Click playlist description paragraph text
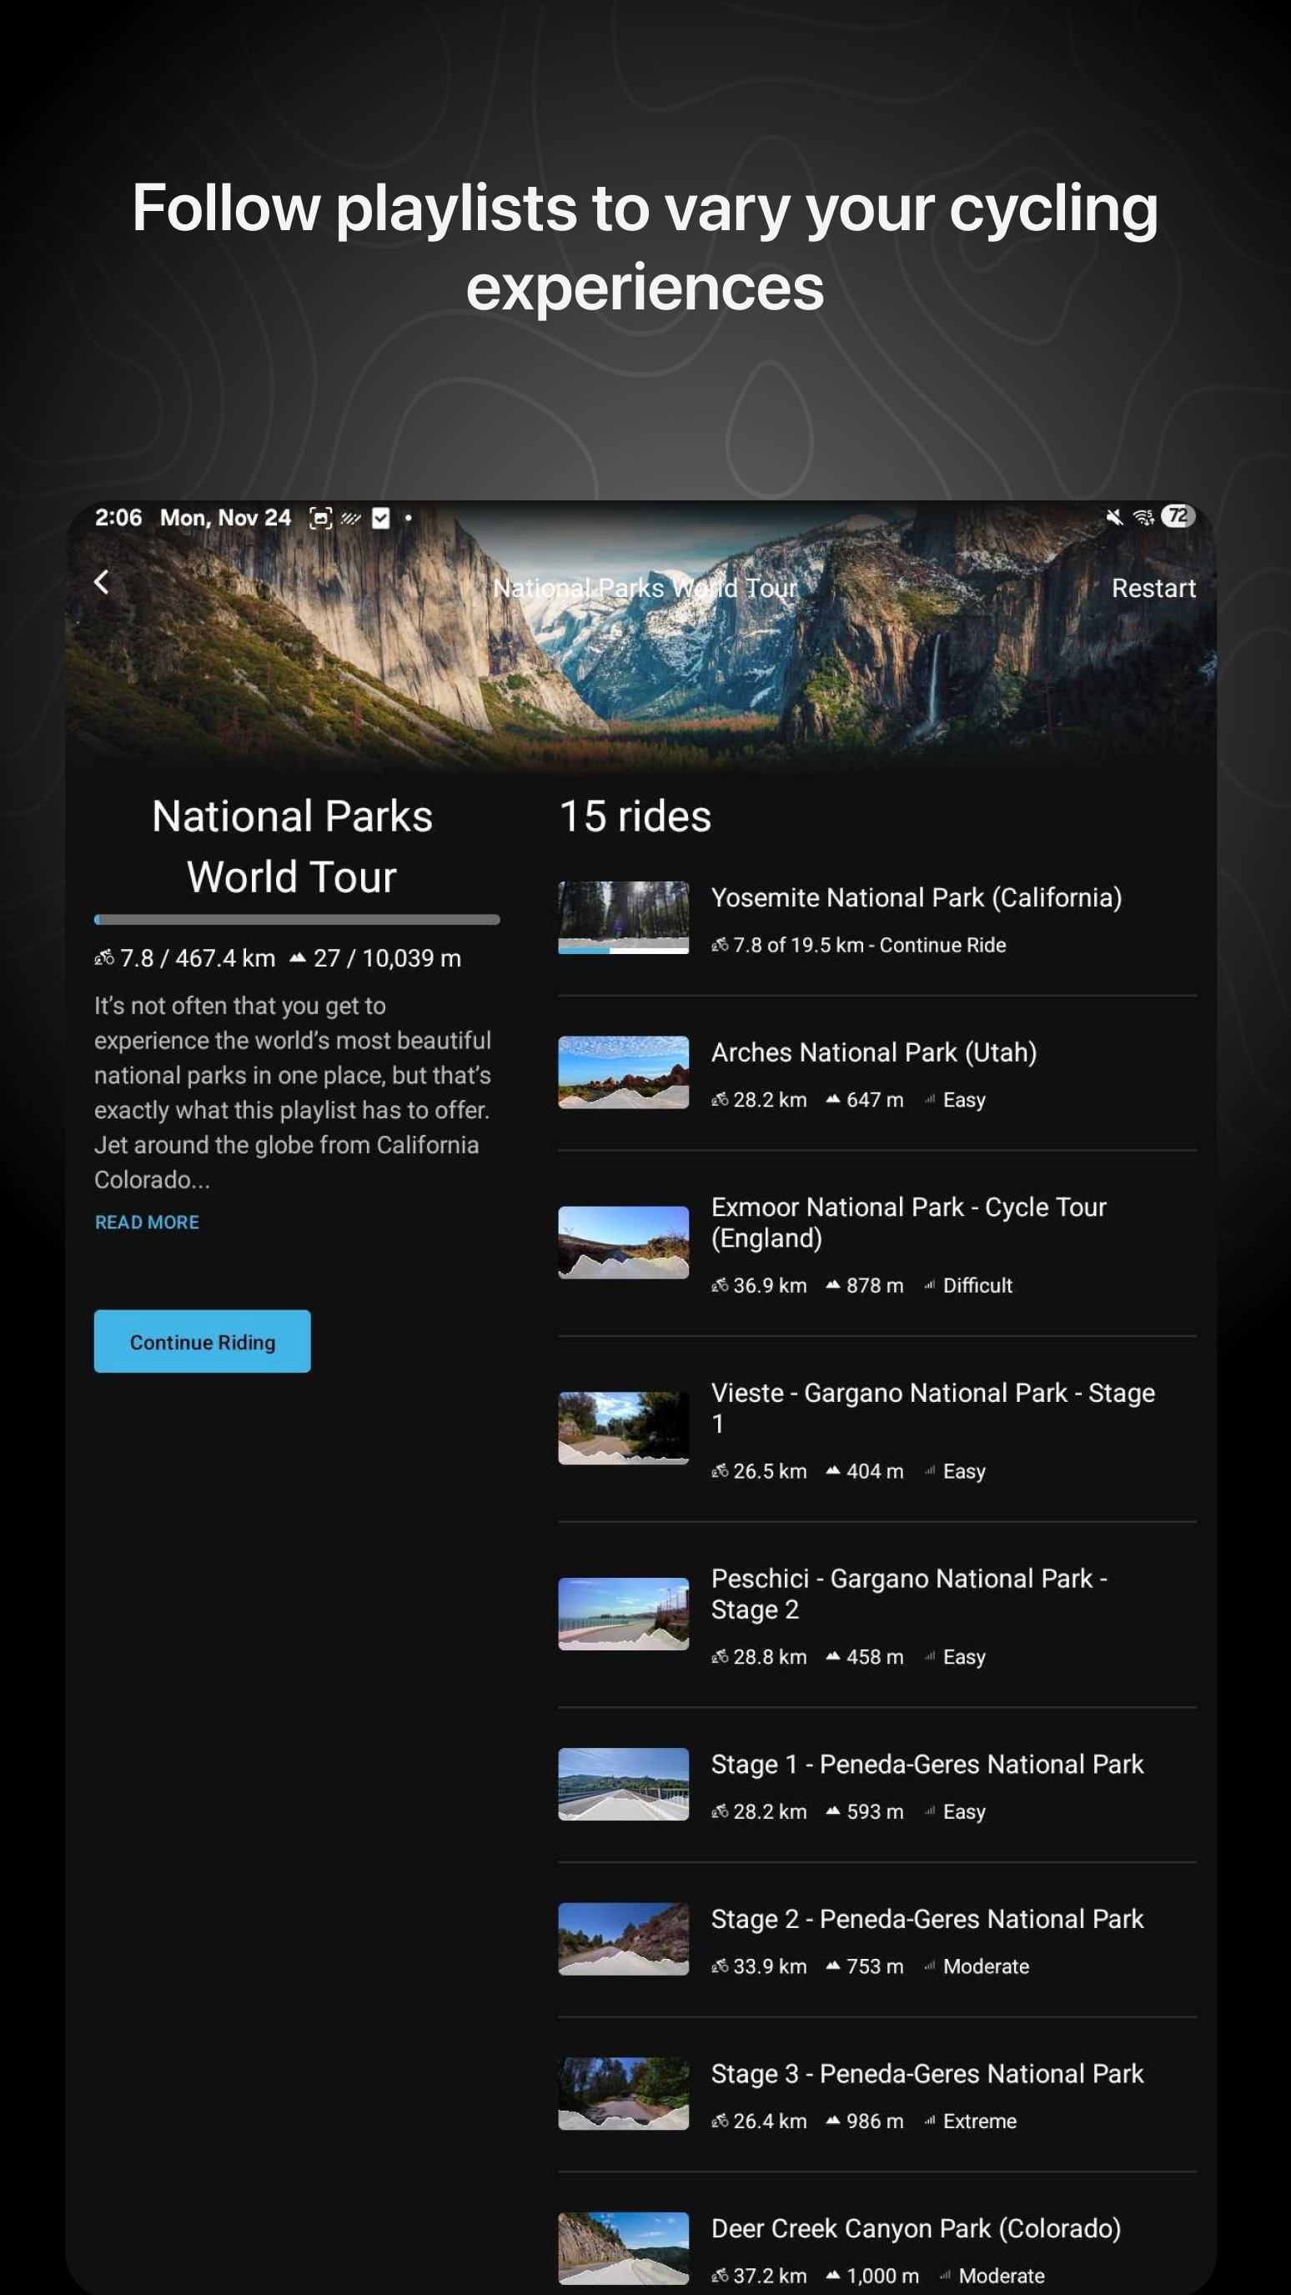 [x=293, y=1092]
